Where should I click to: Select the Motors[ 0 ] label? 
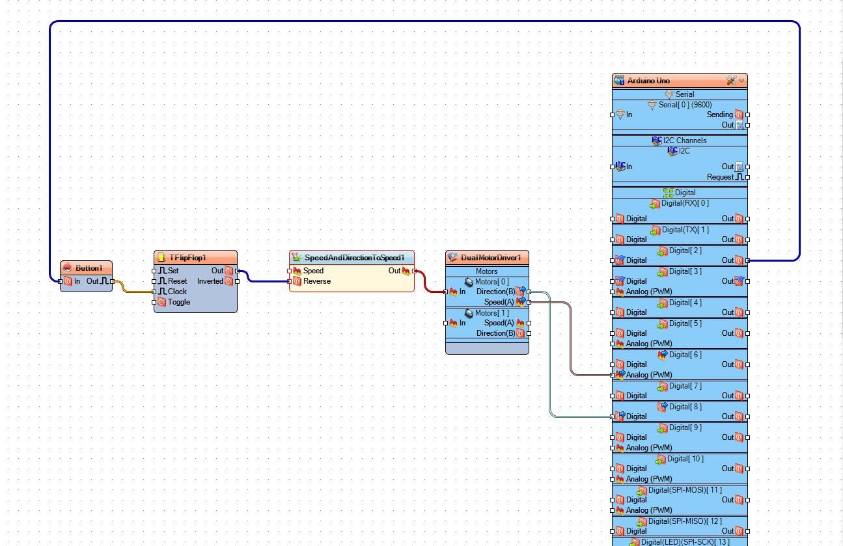click(x=492, y=282)
